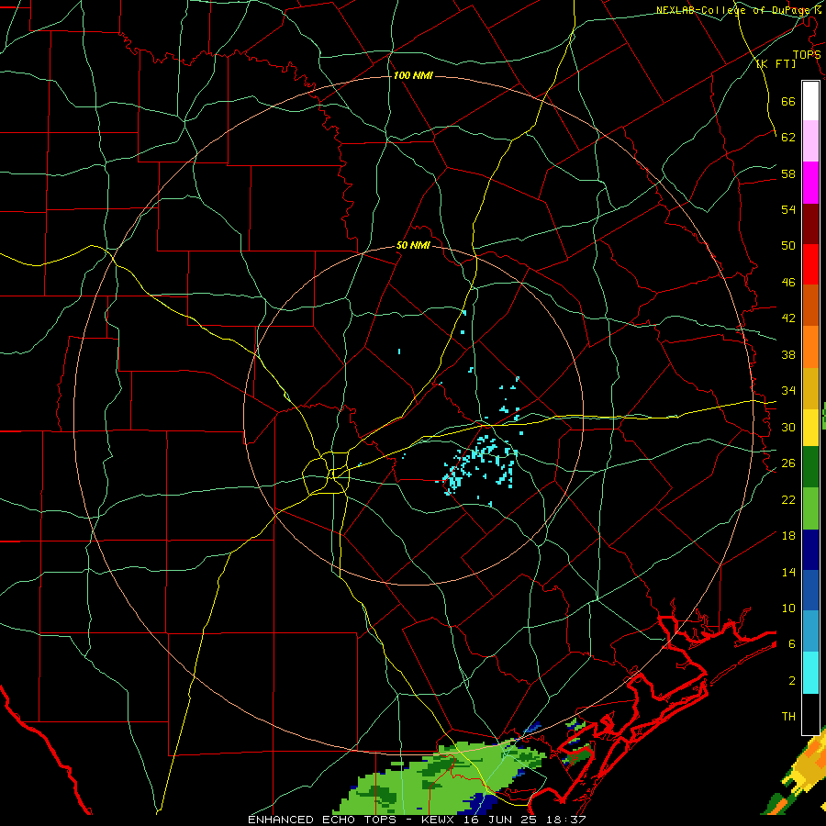The image size is (826, 826).
Task: Click the 'TOPS' legend heading
Action: pyautogui.click(x=807, y=54)
